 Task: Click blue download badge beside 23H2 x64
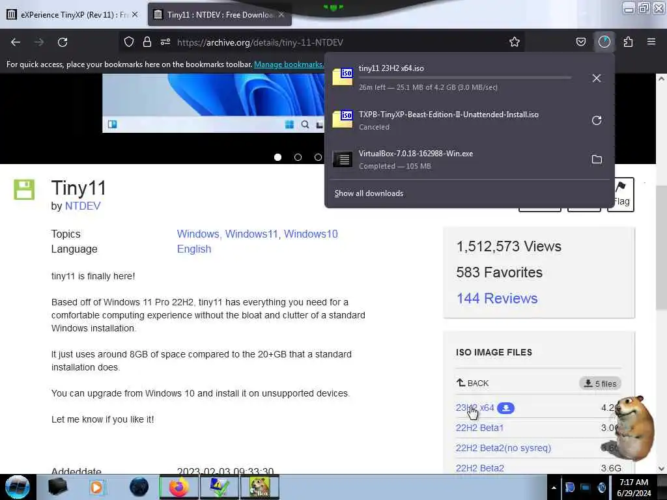(x=505, y=408)
